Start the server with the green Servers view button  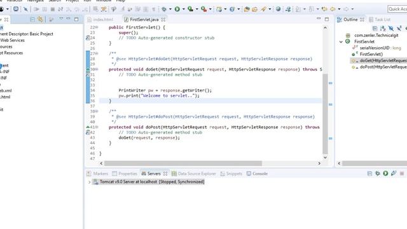click(385, 174)
